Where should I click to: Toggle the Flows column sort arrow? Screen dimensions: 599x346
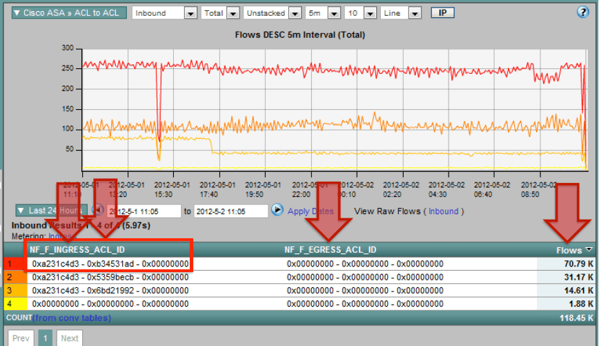589,249
